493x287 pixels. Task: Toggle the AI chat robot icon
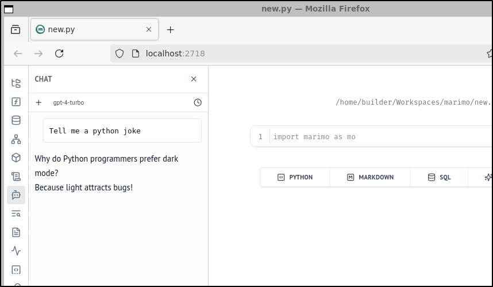[x=16, y=195]
